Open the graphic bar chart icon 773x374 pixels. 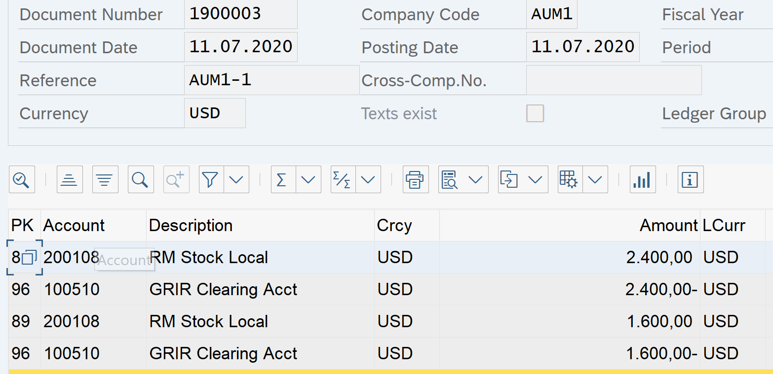643,180
